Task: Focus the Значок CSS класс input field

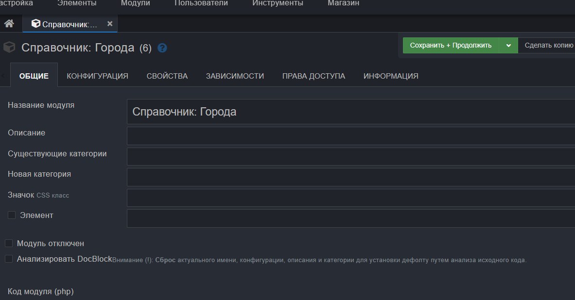Action: click(351, 198)
